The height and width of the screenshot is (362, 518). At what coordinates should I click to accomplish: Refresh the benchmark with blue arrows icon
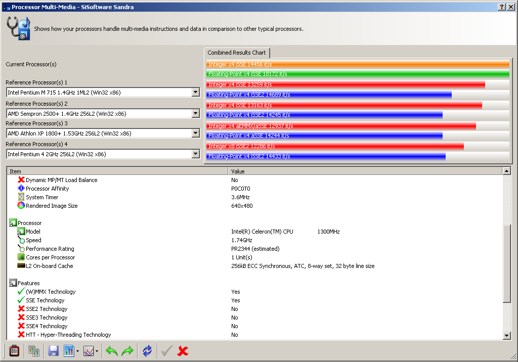[147, 351]
